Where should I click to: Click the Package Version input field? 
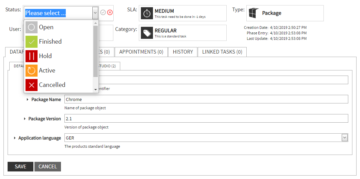[x=206, y=119]
